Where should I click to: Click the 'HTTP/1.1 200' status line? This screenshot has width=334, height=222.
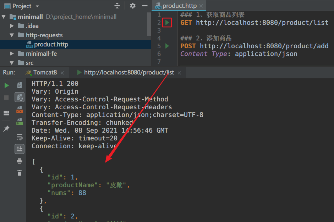coord(55,83)
